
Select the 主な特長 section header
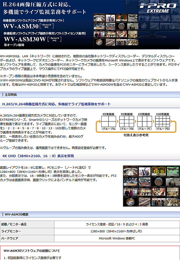coord(90,95)
